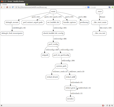
Task: Click the perf.c:476 edge label
Action: click(69, 17)
